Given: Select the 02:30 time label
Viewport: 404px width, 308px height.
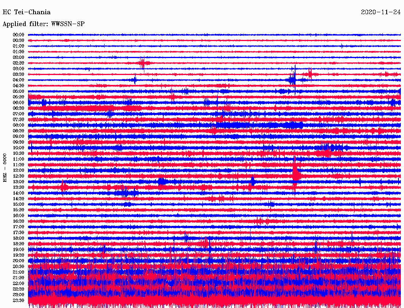Looking at the screenshot, I should 19,63.
